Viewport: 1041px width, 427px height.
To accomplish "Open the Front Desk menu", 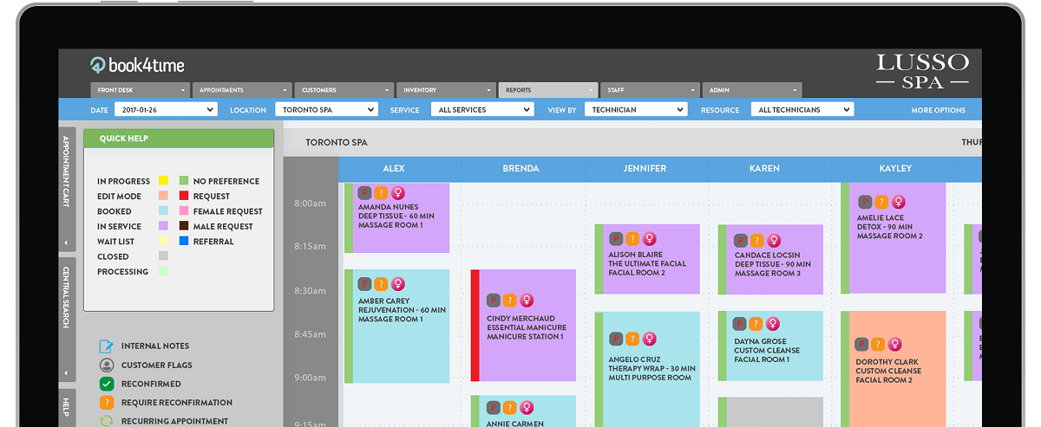I will click(x=140, y=90).
